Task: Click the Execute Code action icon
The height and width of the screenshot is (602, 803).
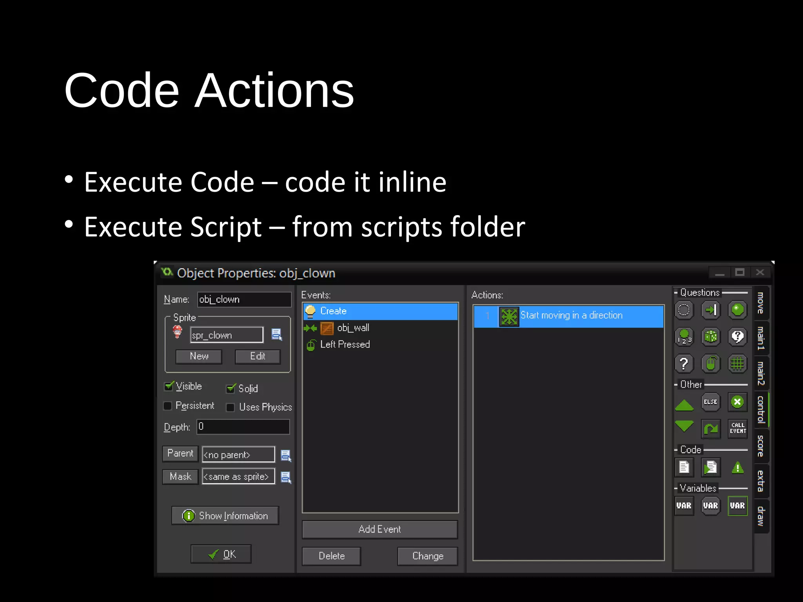Action: (684, 467)
